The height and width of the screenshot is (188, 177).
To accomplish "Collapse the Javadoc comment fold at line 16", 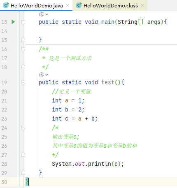I will (23, 49).
